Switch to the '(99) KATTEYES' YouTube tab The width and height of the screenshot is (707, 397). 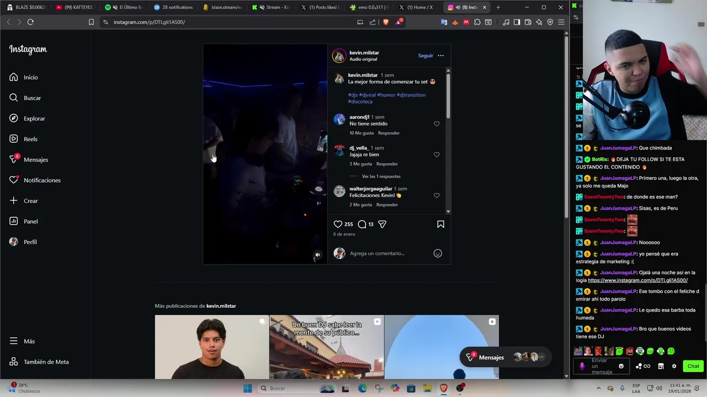point(76,7)
